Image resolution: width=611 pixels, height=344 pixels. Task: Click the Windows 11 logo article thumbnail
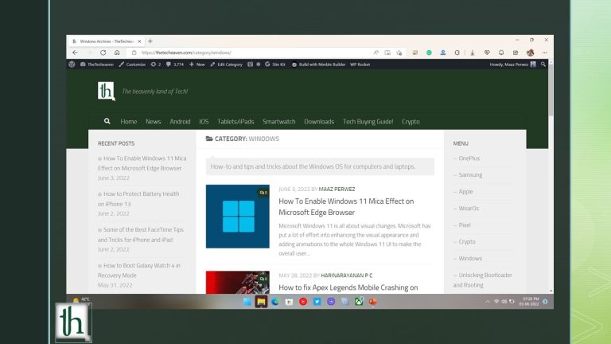point(238,217)
